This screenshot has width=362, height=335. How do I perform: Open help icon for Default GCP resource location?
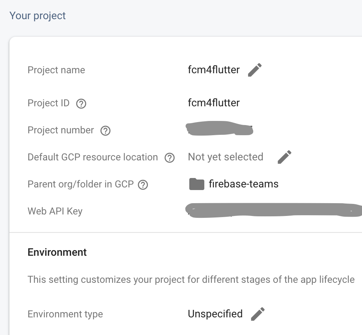coord(170,158)
